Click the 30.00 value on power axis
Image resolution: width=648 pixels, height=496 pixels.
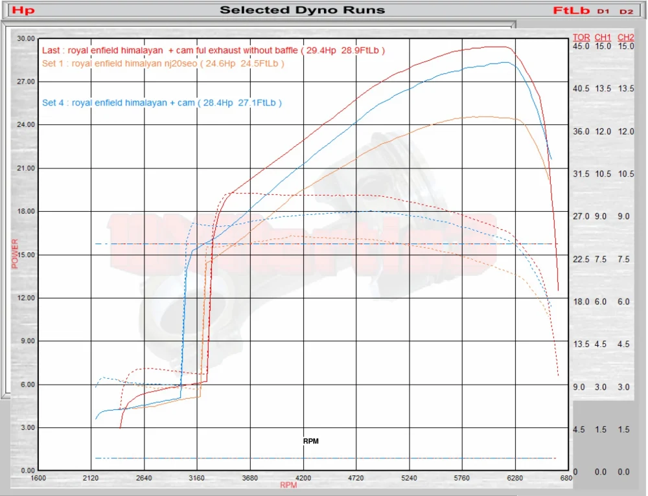[26, 38]
